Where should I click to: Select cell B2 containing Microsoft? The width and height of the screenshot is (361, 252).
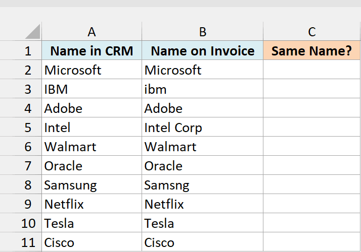pyautogui.click(x=203, y=70)
